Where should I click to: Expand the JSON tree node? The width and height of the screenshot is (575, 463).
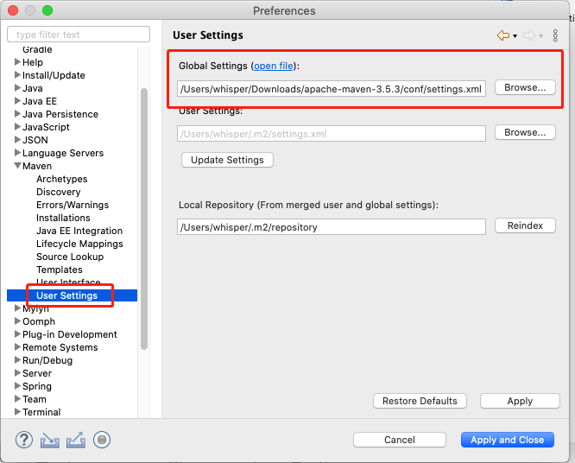[17, 140]
